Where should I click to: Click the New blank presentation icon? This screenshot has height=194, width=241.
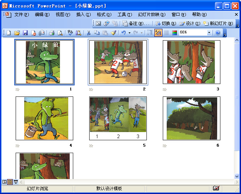point(9,33)
